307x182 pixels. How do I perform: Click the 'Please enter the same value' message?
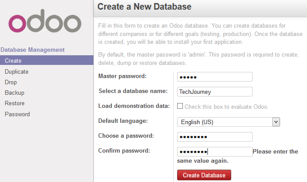(x=238, y=156)
